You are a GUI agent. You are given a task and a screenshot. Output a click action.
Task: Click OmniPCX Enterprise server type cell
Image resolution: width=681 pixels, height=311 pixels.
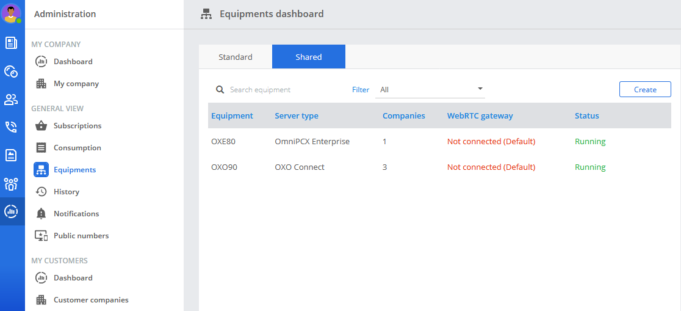(x=312, y=141)
